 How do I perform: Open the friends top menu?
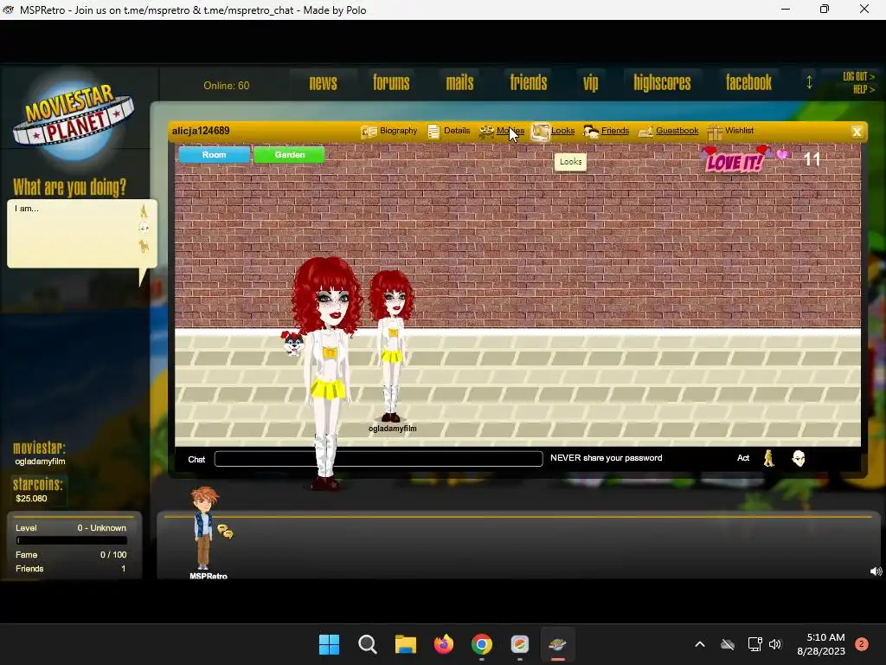click(529, 83)
